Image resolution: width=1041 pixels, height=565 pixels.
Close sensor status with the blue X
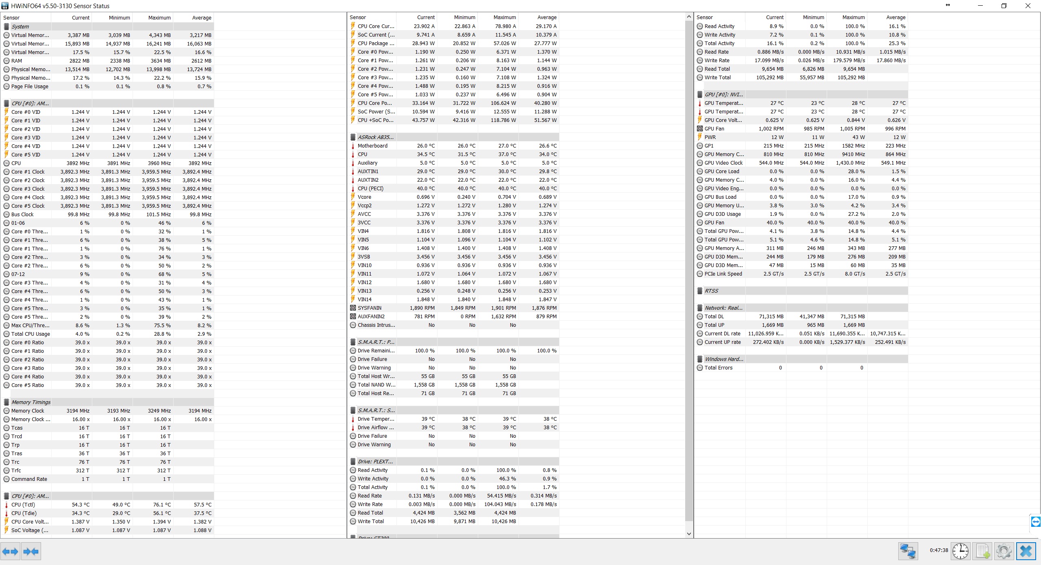coord(1026,551)
